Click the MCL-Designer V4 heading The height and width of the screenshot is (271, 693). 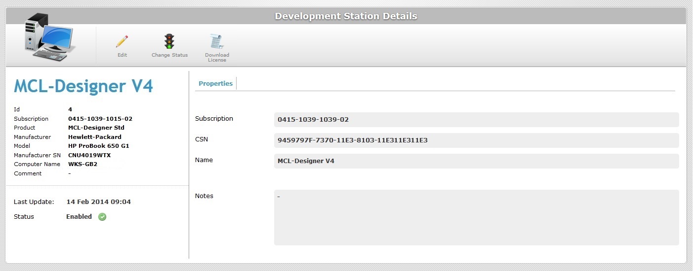click(83, 86)
